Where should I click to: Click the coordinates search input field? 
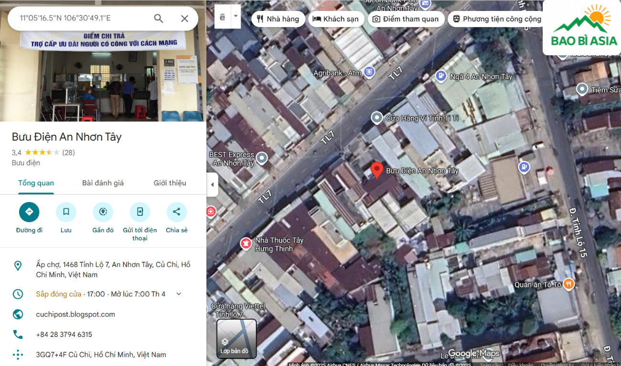pyautogui.click(x=81, y=19)
